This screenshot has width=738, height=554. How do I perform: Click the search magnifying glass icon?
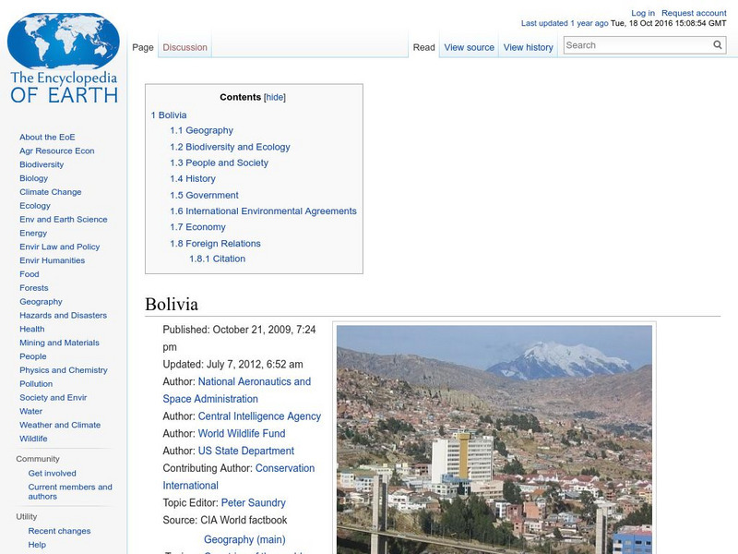pos(717,43)
